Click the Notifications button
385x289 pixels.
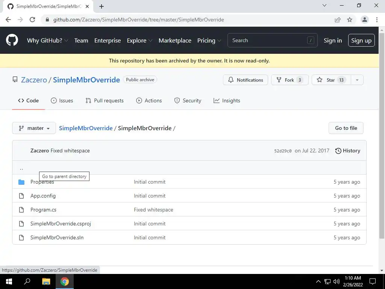tap(246, 80)
